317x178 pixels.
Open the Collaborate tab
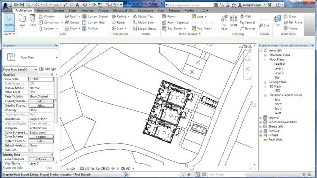145,10
